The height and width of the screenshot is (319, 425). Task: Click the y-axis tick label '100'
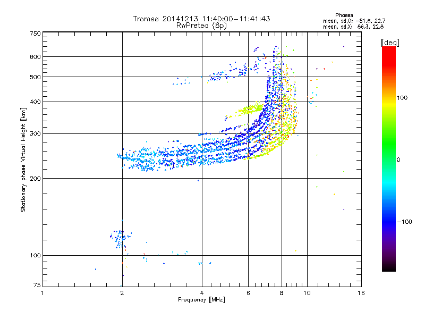tap(35, 256)
